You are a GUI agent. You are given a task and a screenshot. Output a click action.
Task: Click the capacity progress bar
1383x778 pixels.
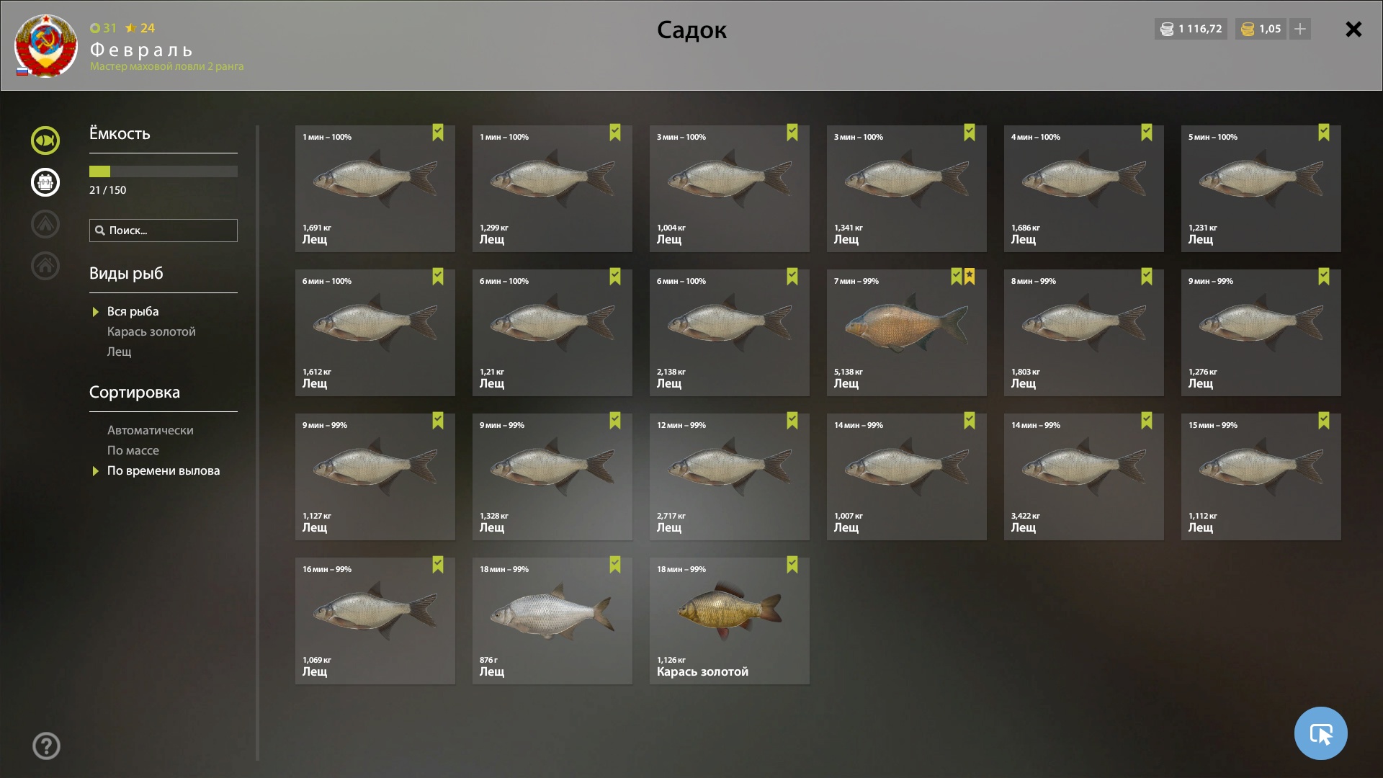coord(164,171)
